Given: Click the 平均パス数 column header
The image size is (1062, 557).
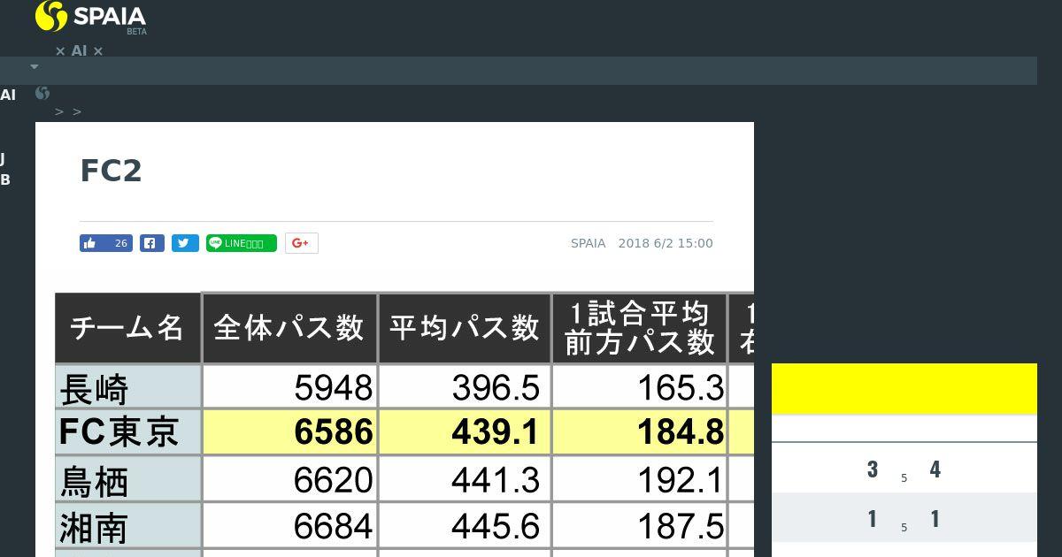Looking at the screenshot, I should 465,328.
